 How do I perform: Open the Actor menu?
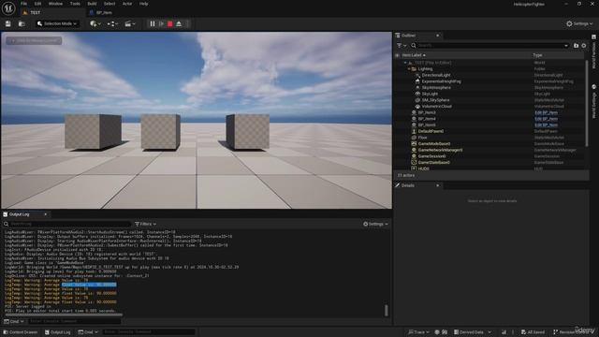click(x=127, y=4)
